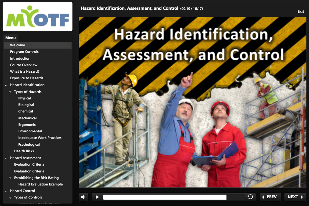Image resolution: width=309 pixels, height=206 pixels.
Task: Collapse the Types of Controls arrow
Action: coord(10,198)
